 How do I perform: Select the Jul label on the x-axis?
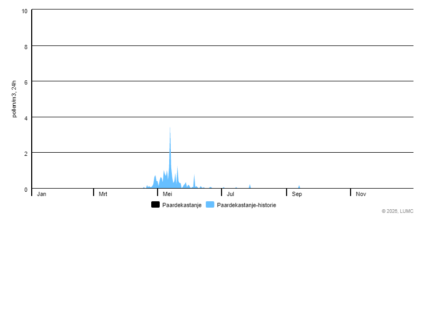[231, 194]
